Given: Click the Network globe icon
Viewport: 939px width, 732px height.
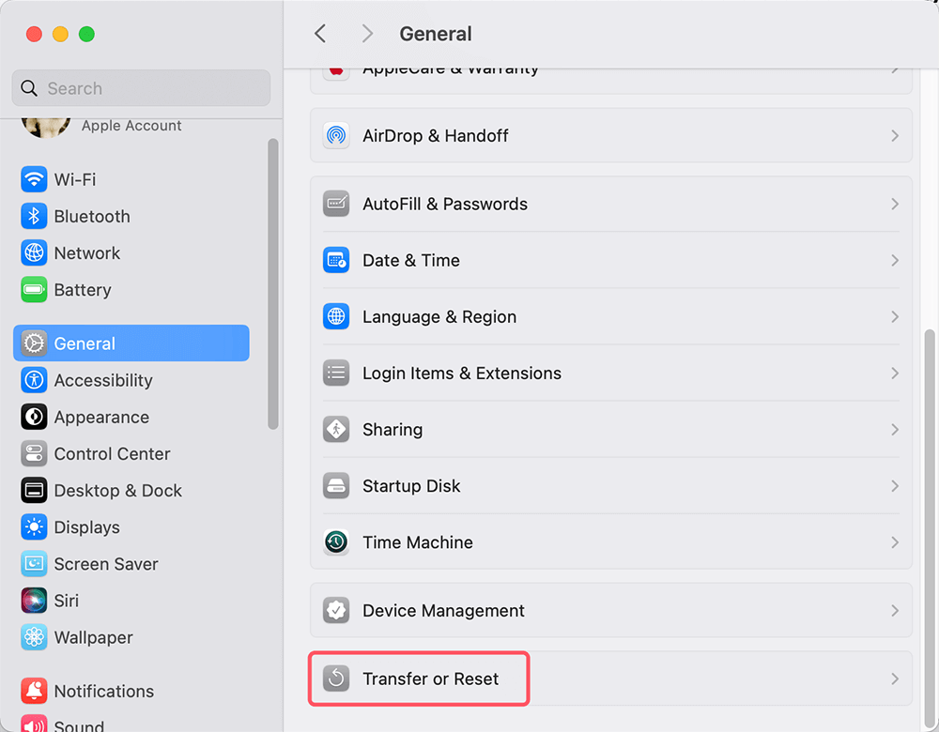Looking at the screenshot, I should [33, 252].
